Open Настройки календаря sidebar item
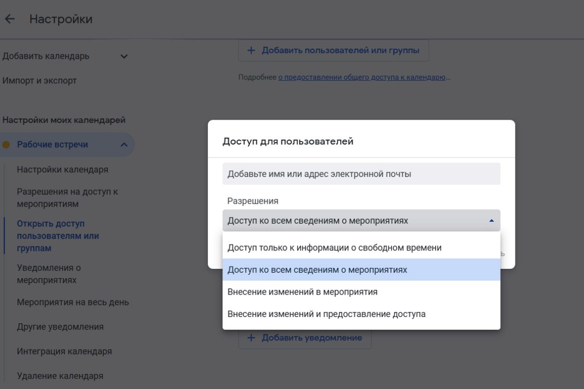Viewport: 584px width, 389px height. (x=63, y=170)
